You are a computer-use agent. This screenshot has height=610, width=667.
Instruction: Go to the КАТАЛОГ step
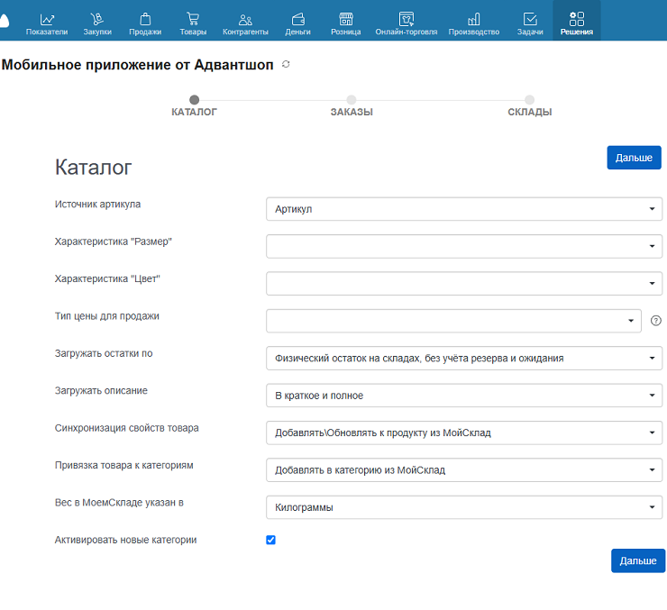194,105
